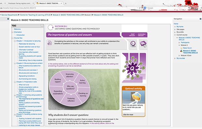Click the search magnifier in Google box
The height and width of the screenshot is (129, 202).
[189, 8]
